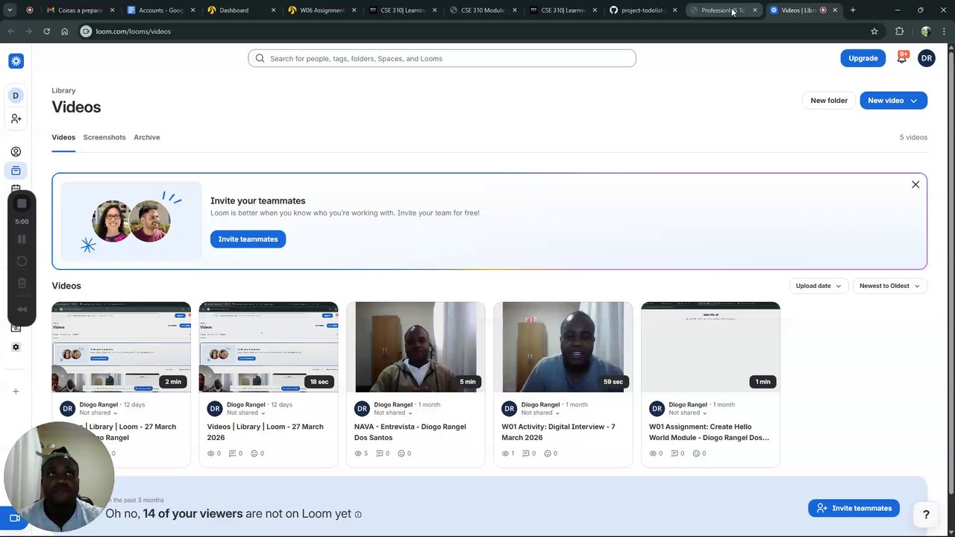The image size is (955, 537).
Task: Open the D workspace avatar
Action: coord(16,95)
